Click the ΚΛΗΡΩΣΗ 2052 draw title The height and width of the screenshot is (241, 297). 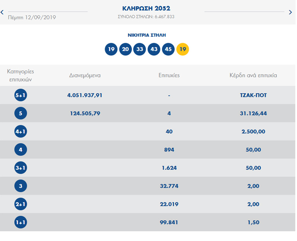[x=146, y=8]
